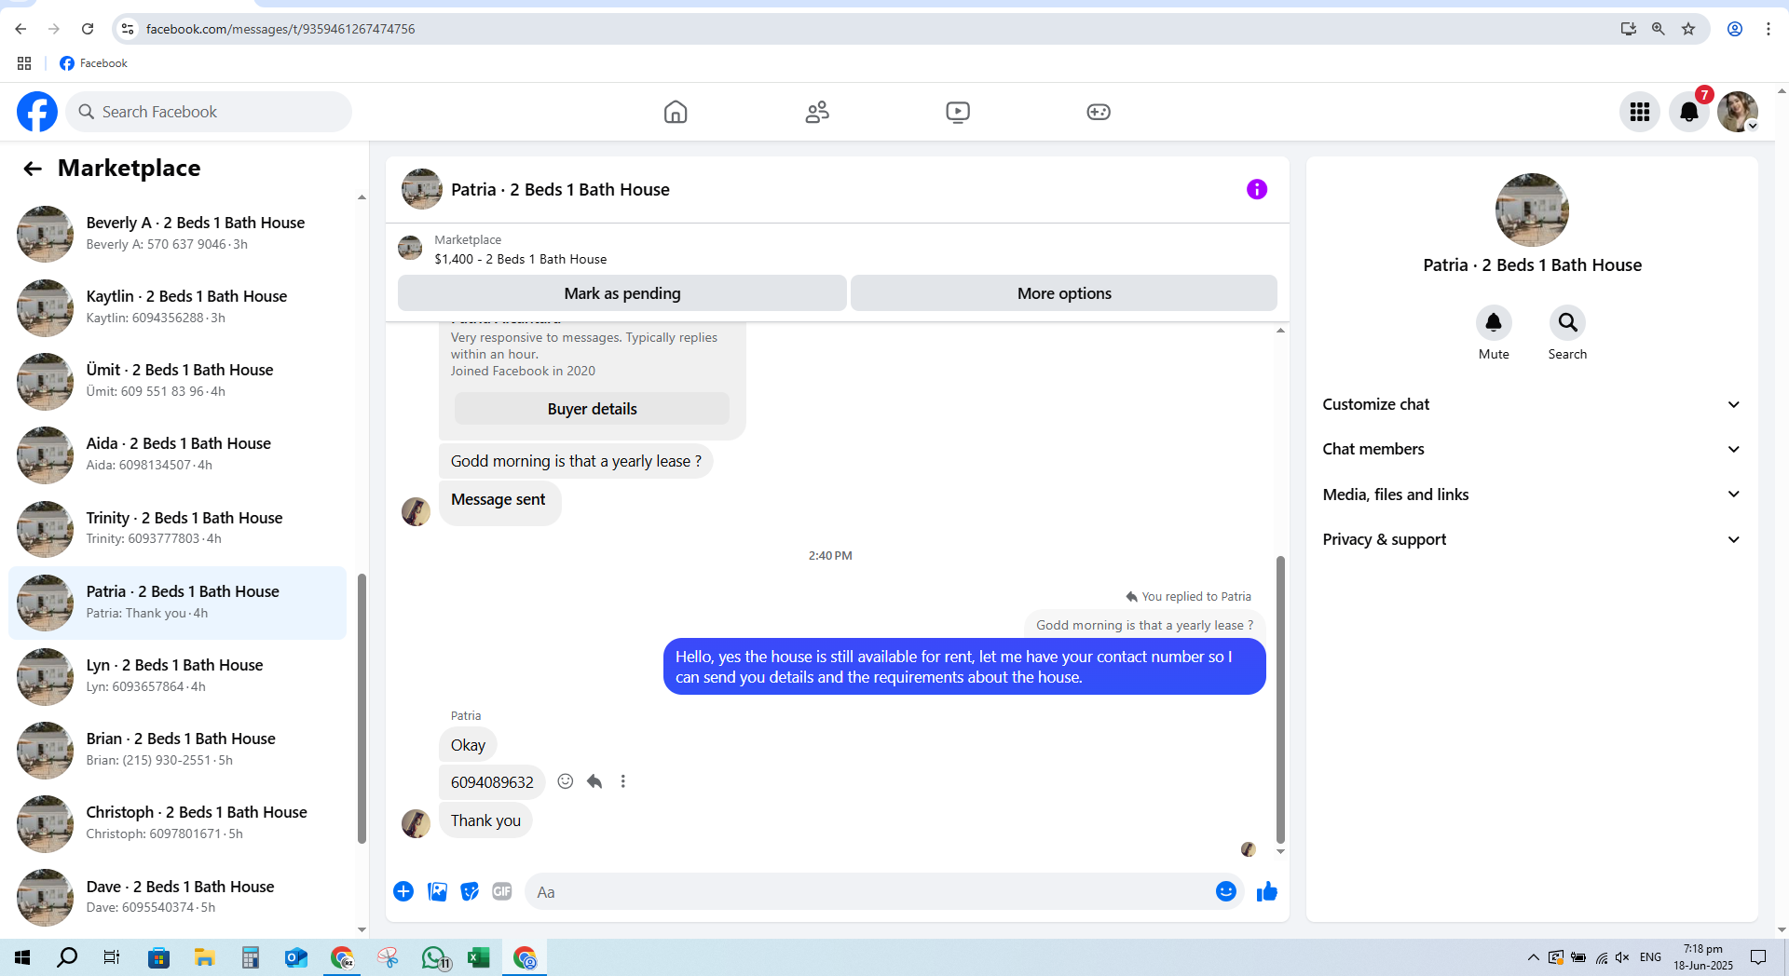
Task: Click the 'Thank you' message bubble
Action: 485,820
